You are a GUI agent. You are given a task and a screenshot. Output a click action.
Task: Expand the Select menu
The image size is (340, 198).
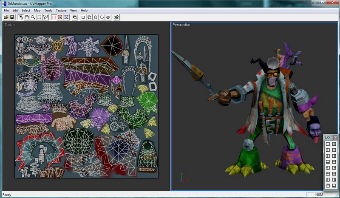[26, 10]
